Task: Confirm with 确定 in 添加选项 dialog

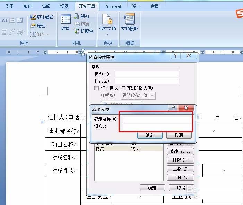Action: pos(150,136)
